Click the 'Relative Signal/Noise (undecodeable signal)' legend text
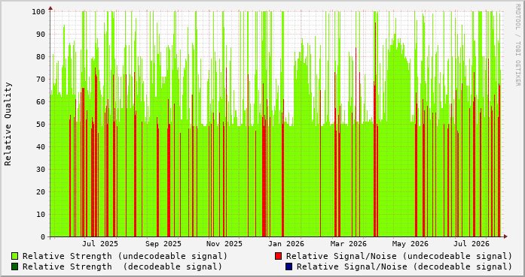525x277 pixels. [x=399, y=256]
